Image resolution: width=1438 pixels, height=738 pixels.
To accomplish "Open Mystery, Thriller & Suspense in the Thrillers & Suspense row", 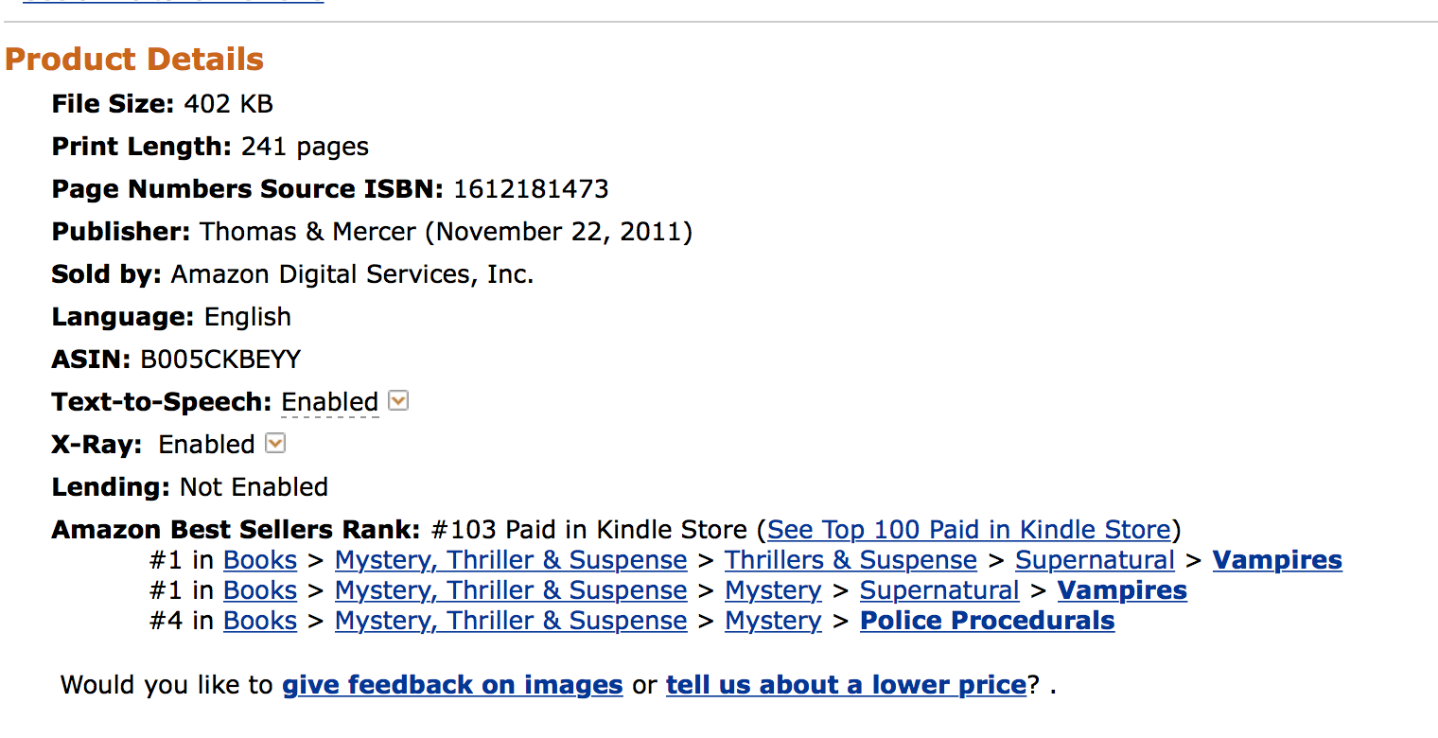I will tap(511, 560).
